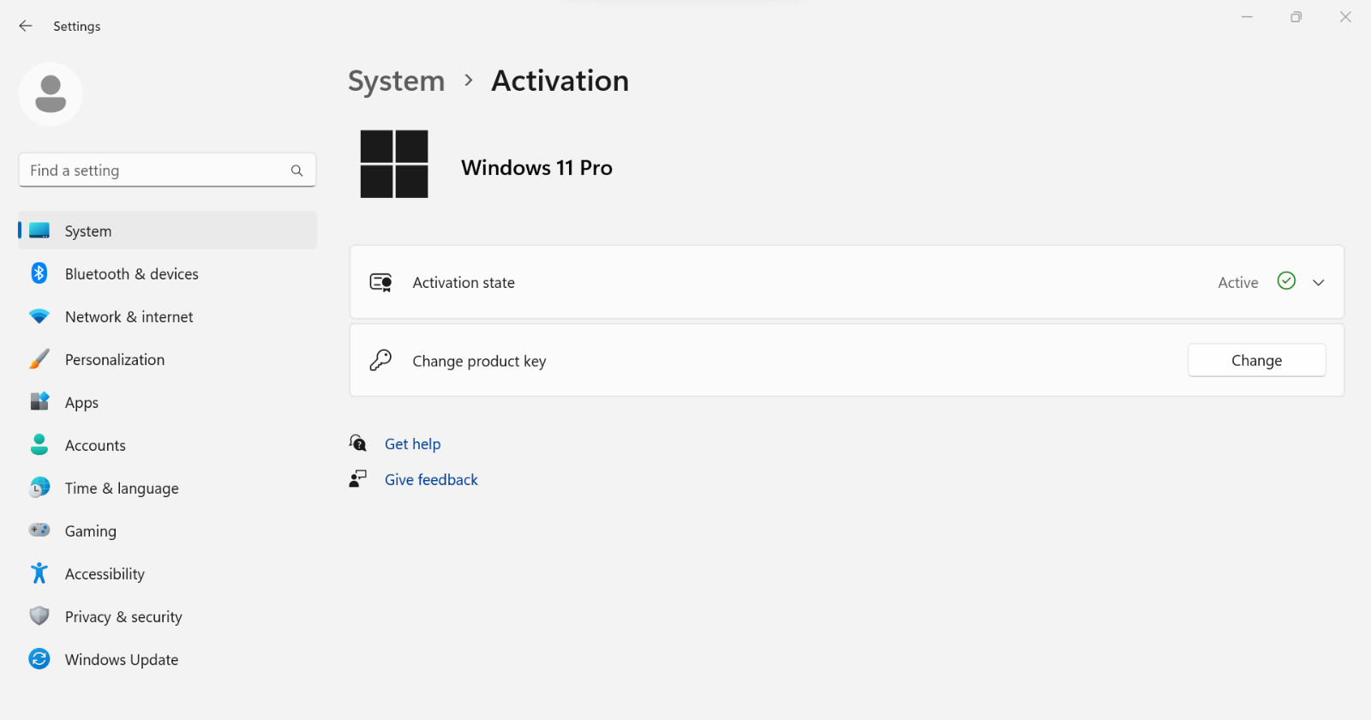
Task: Open Accounts settings in sidebar
Action: [x=95, y=446]
